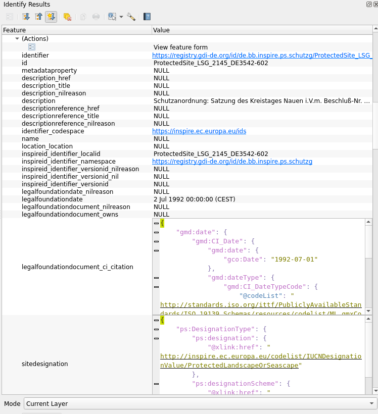Open the Mode combo box showing Current Layer

pyautogui.click(x=200, y=404)
